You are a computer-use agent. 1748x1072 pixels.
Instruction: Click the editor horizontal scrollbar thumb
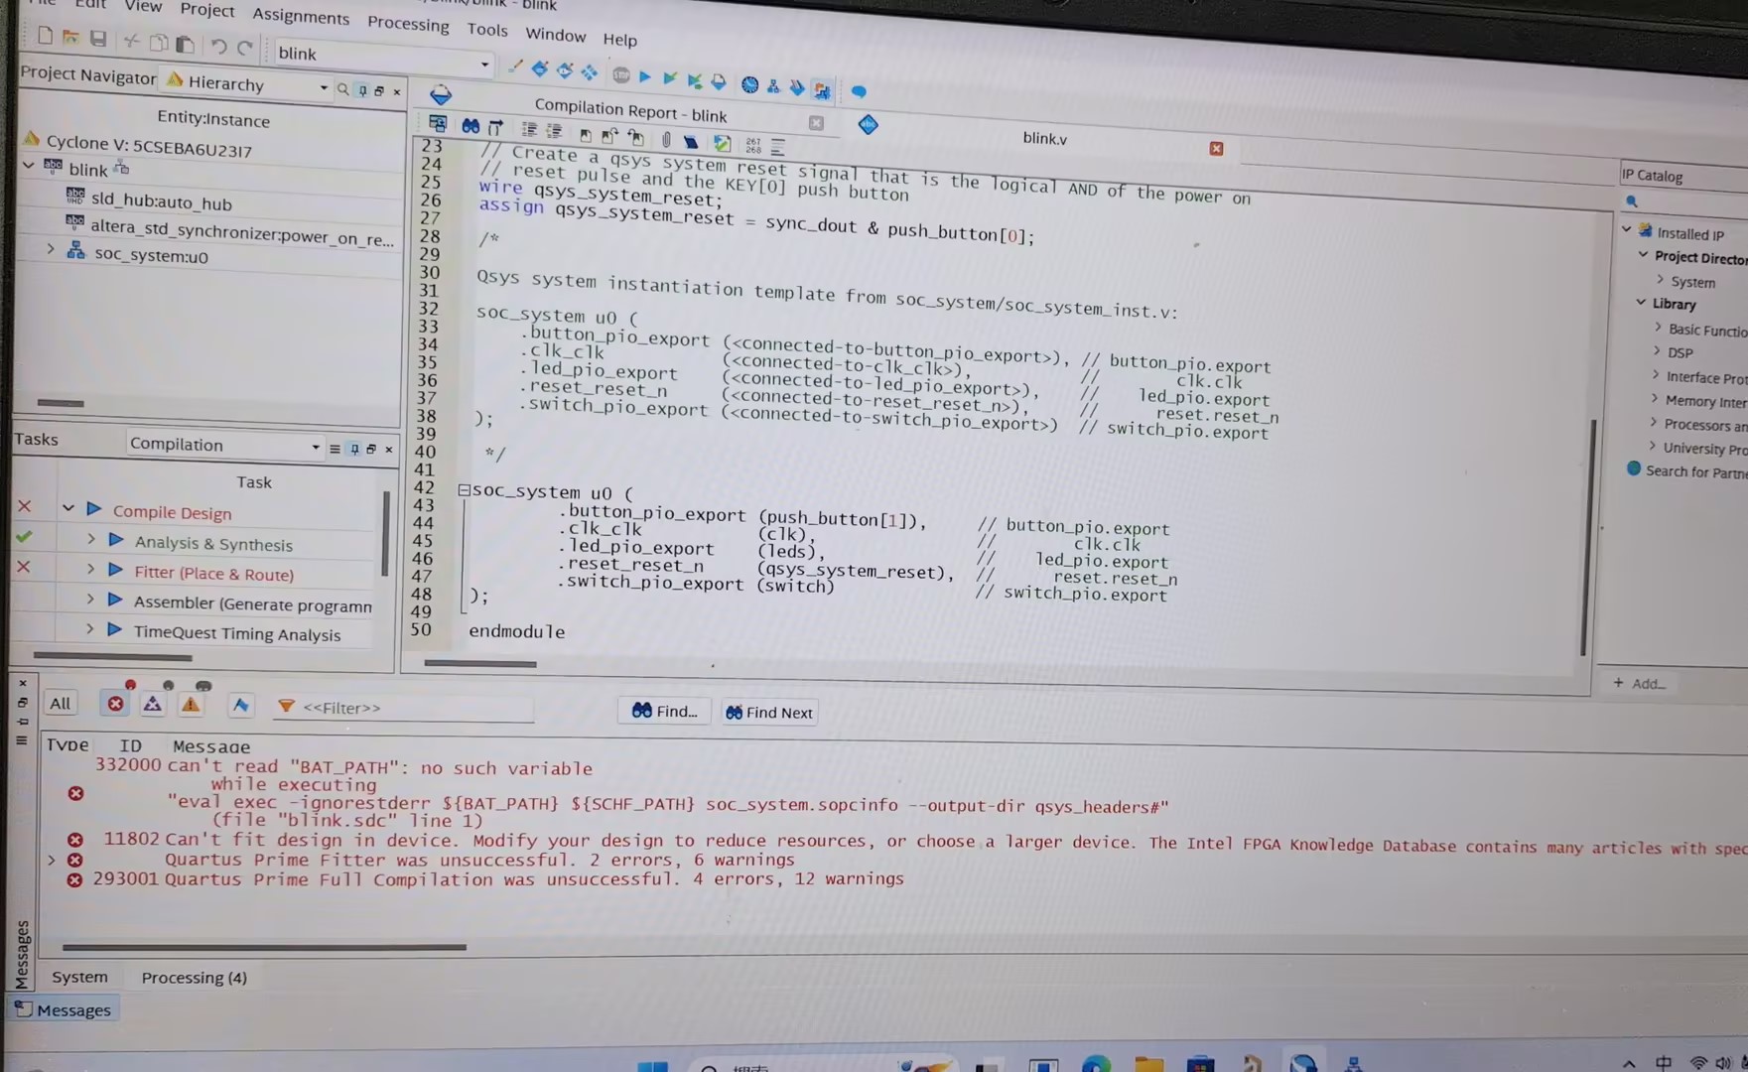tap(480, 663)
